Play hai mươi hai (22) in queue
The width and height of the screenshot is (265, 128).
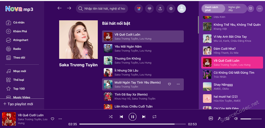click(232, 98)
